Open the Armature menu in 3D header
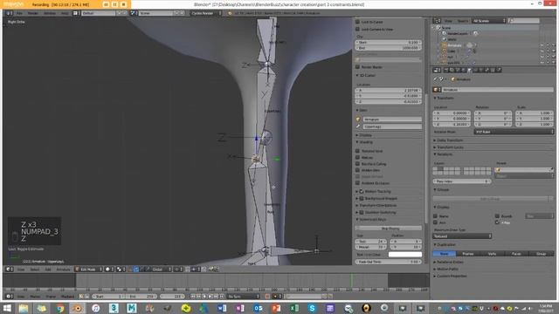 pos(63,270)
